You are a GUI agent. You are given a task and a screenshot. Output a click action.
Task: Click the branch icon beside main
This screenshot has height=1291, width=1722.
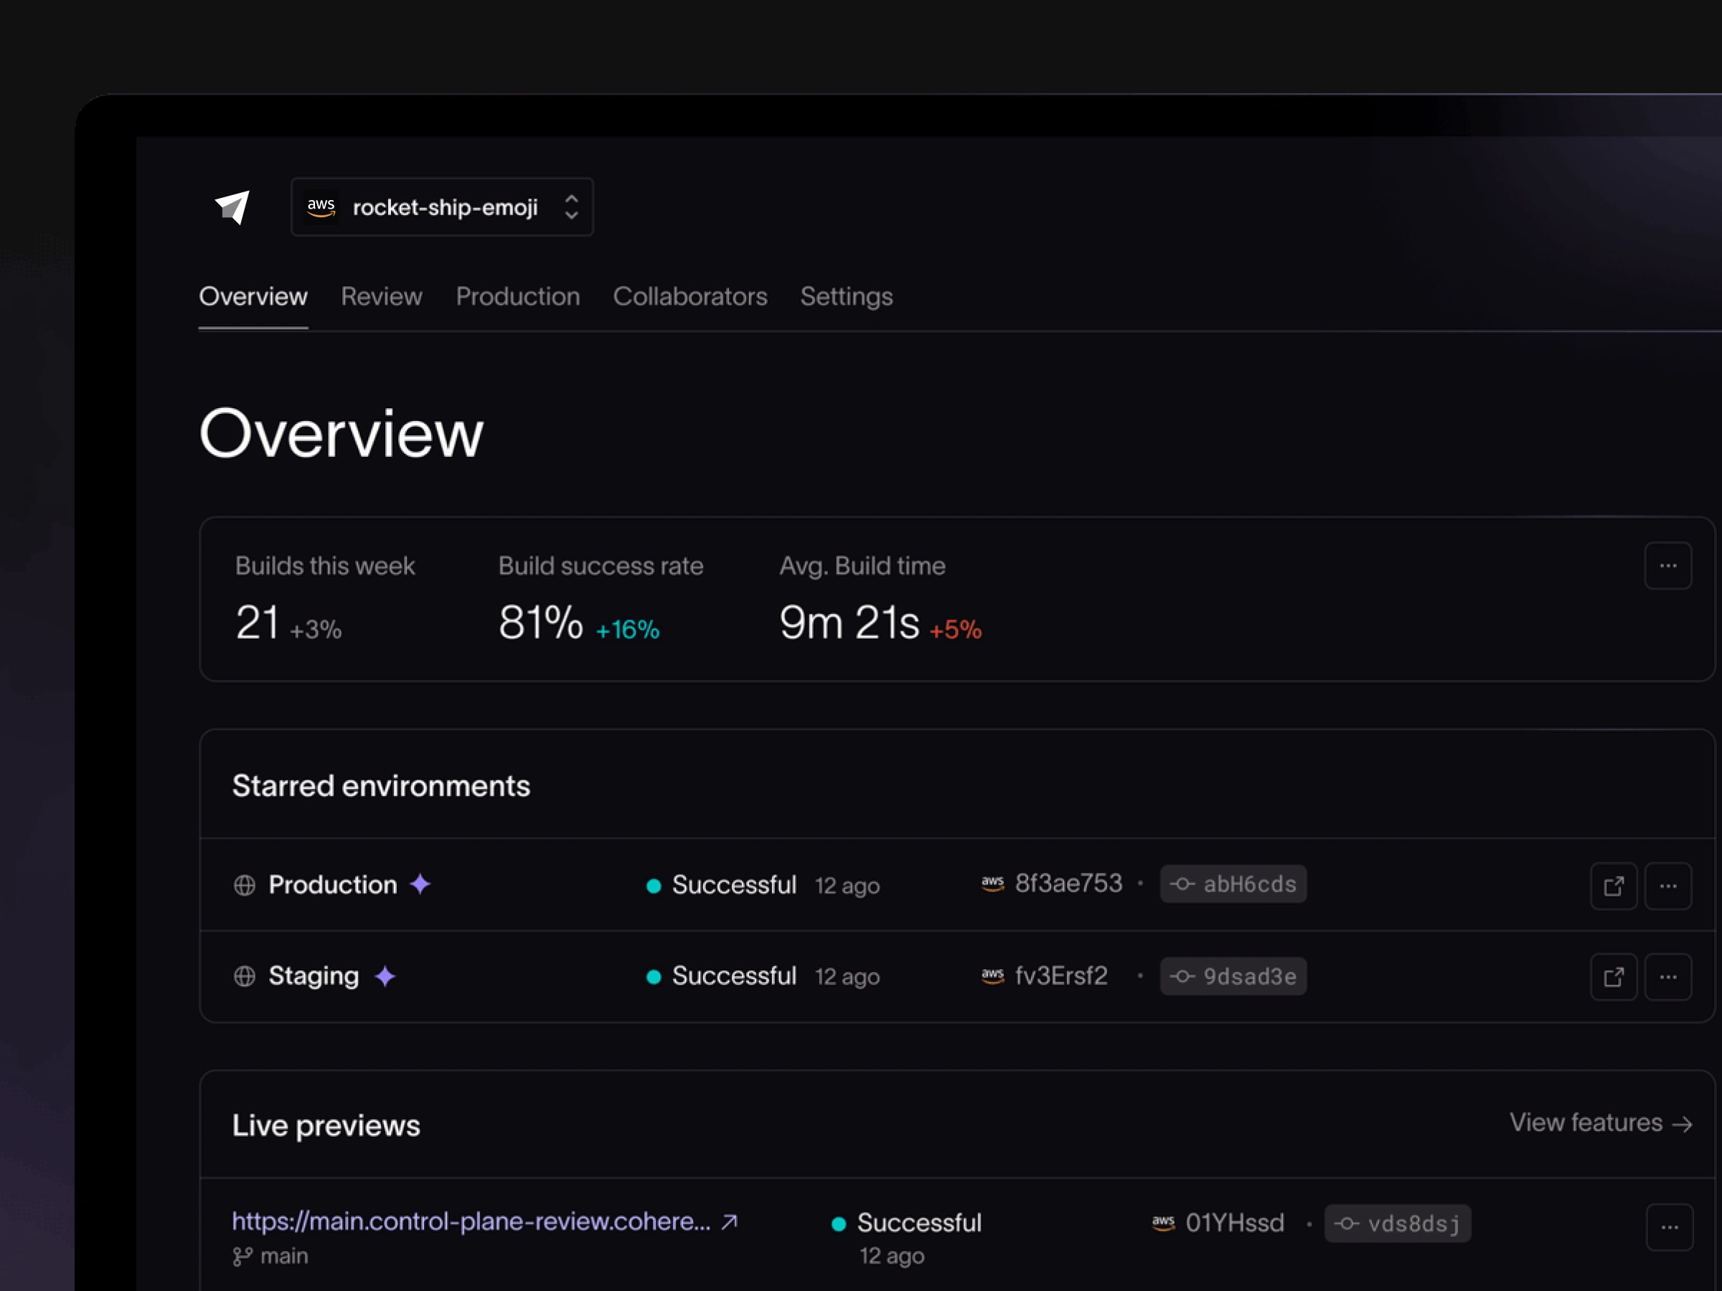[242, 1257]
